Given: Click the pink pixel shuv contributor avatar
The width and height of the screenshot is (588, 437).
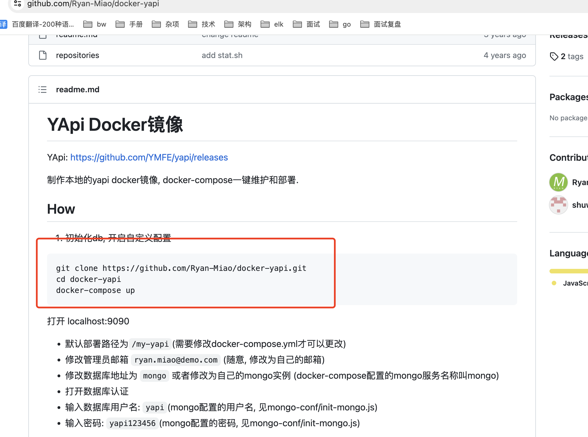Looking at the screenshot, I should coord(559,205).
